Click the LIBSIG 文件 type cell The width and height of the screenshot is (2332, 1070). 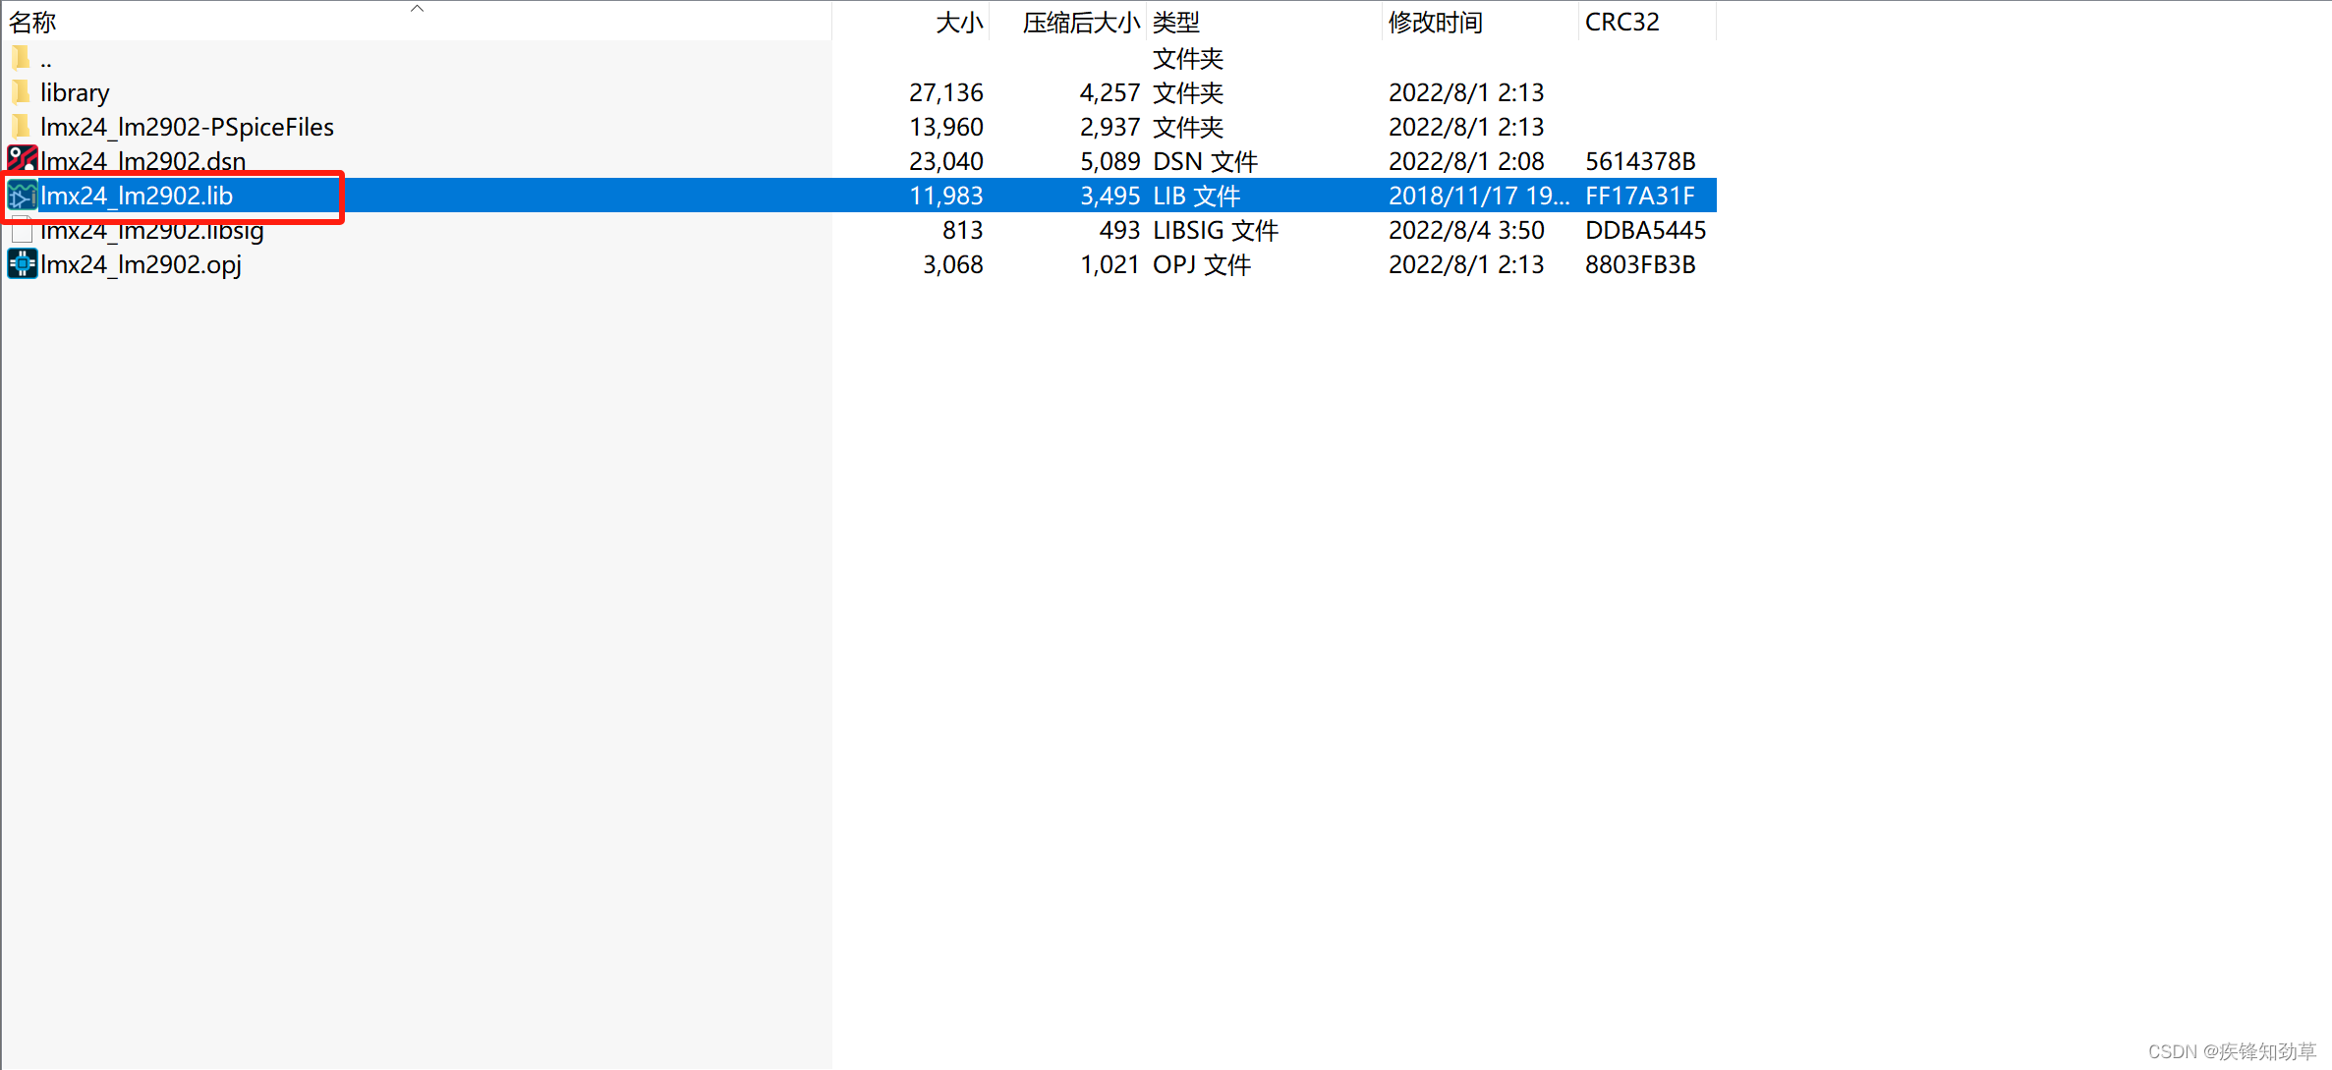coord(1215,230)
